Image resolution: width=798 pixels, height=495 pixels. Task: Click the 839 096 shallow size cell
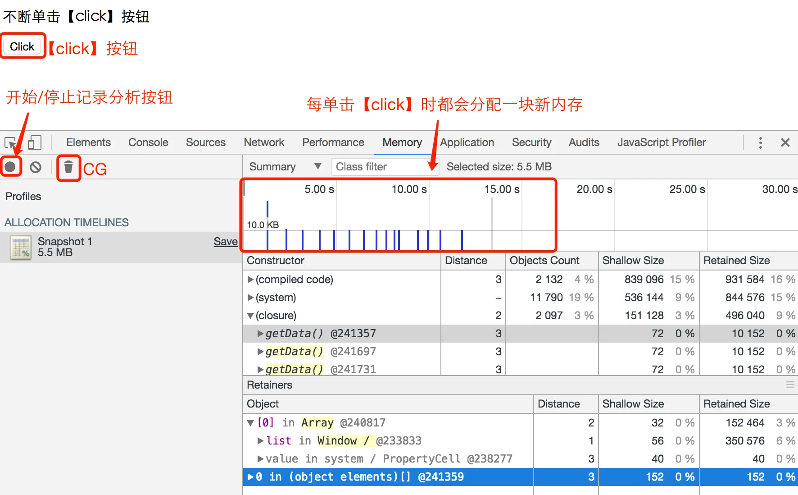(644, 280)
